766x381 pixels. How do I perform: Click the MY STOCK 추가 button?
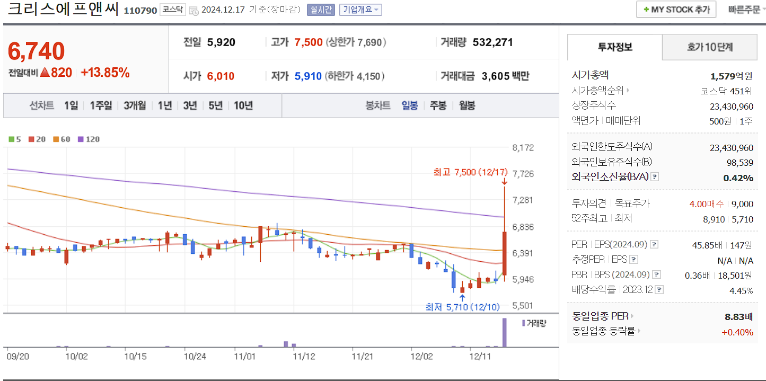[675, 9]
